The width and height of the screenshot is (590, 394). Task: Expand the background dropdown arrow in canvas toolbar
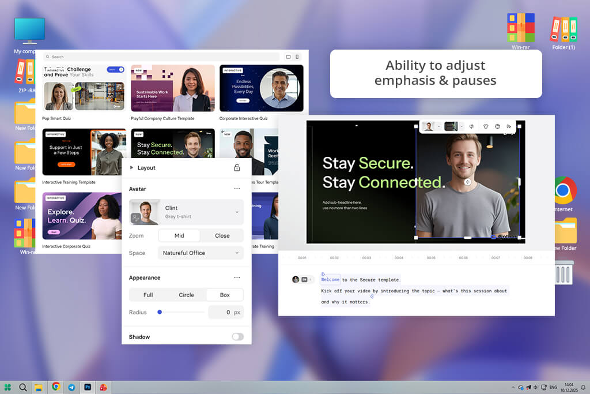462,126
